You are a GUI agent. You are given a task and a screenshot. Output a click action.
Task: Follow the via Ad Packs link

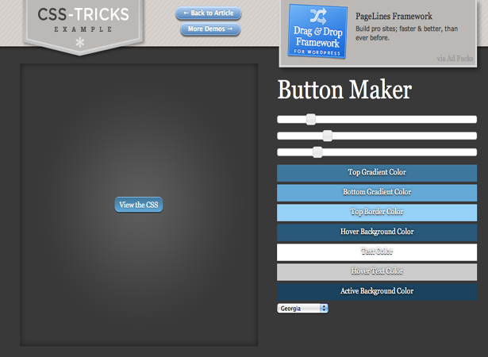point(455,58)
